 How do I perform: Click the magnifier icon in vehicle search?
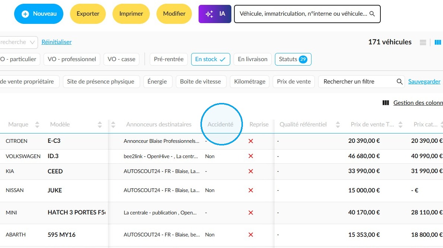[372, 14]
